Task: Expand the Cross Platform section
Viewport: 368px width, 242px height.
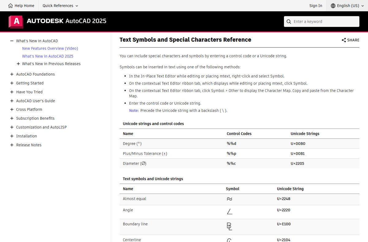Action: coord(12,109)
